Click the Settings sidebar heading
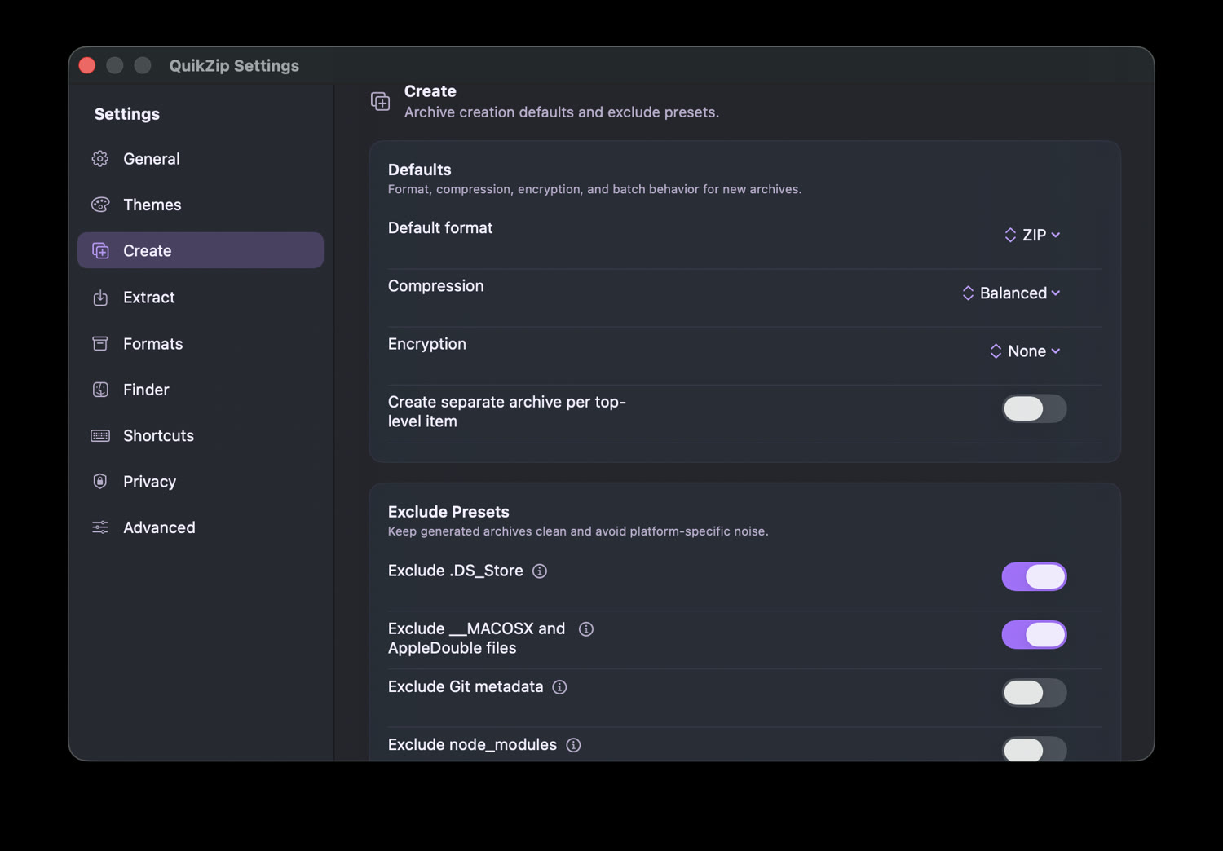Viewport: 1223px width, 851px height. (x=127, y=114)
